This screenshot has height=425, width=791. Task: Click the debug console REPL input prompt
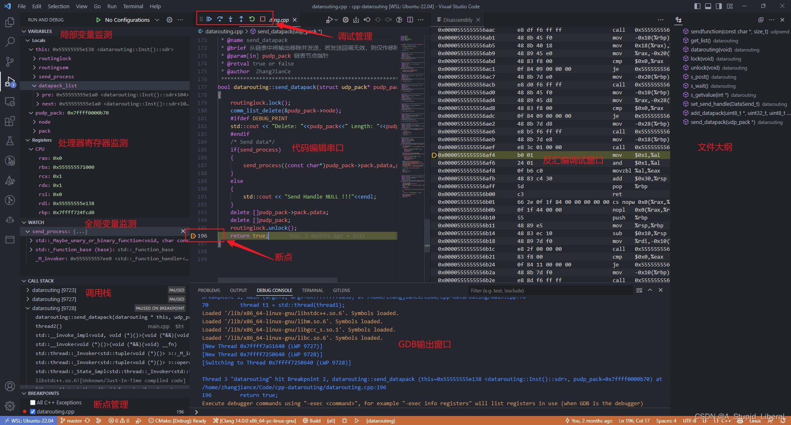point(431,412)
